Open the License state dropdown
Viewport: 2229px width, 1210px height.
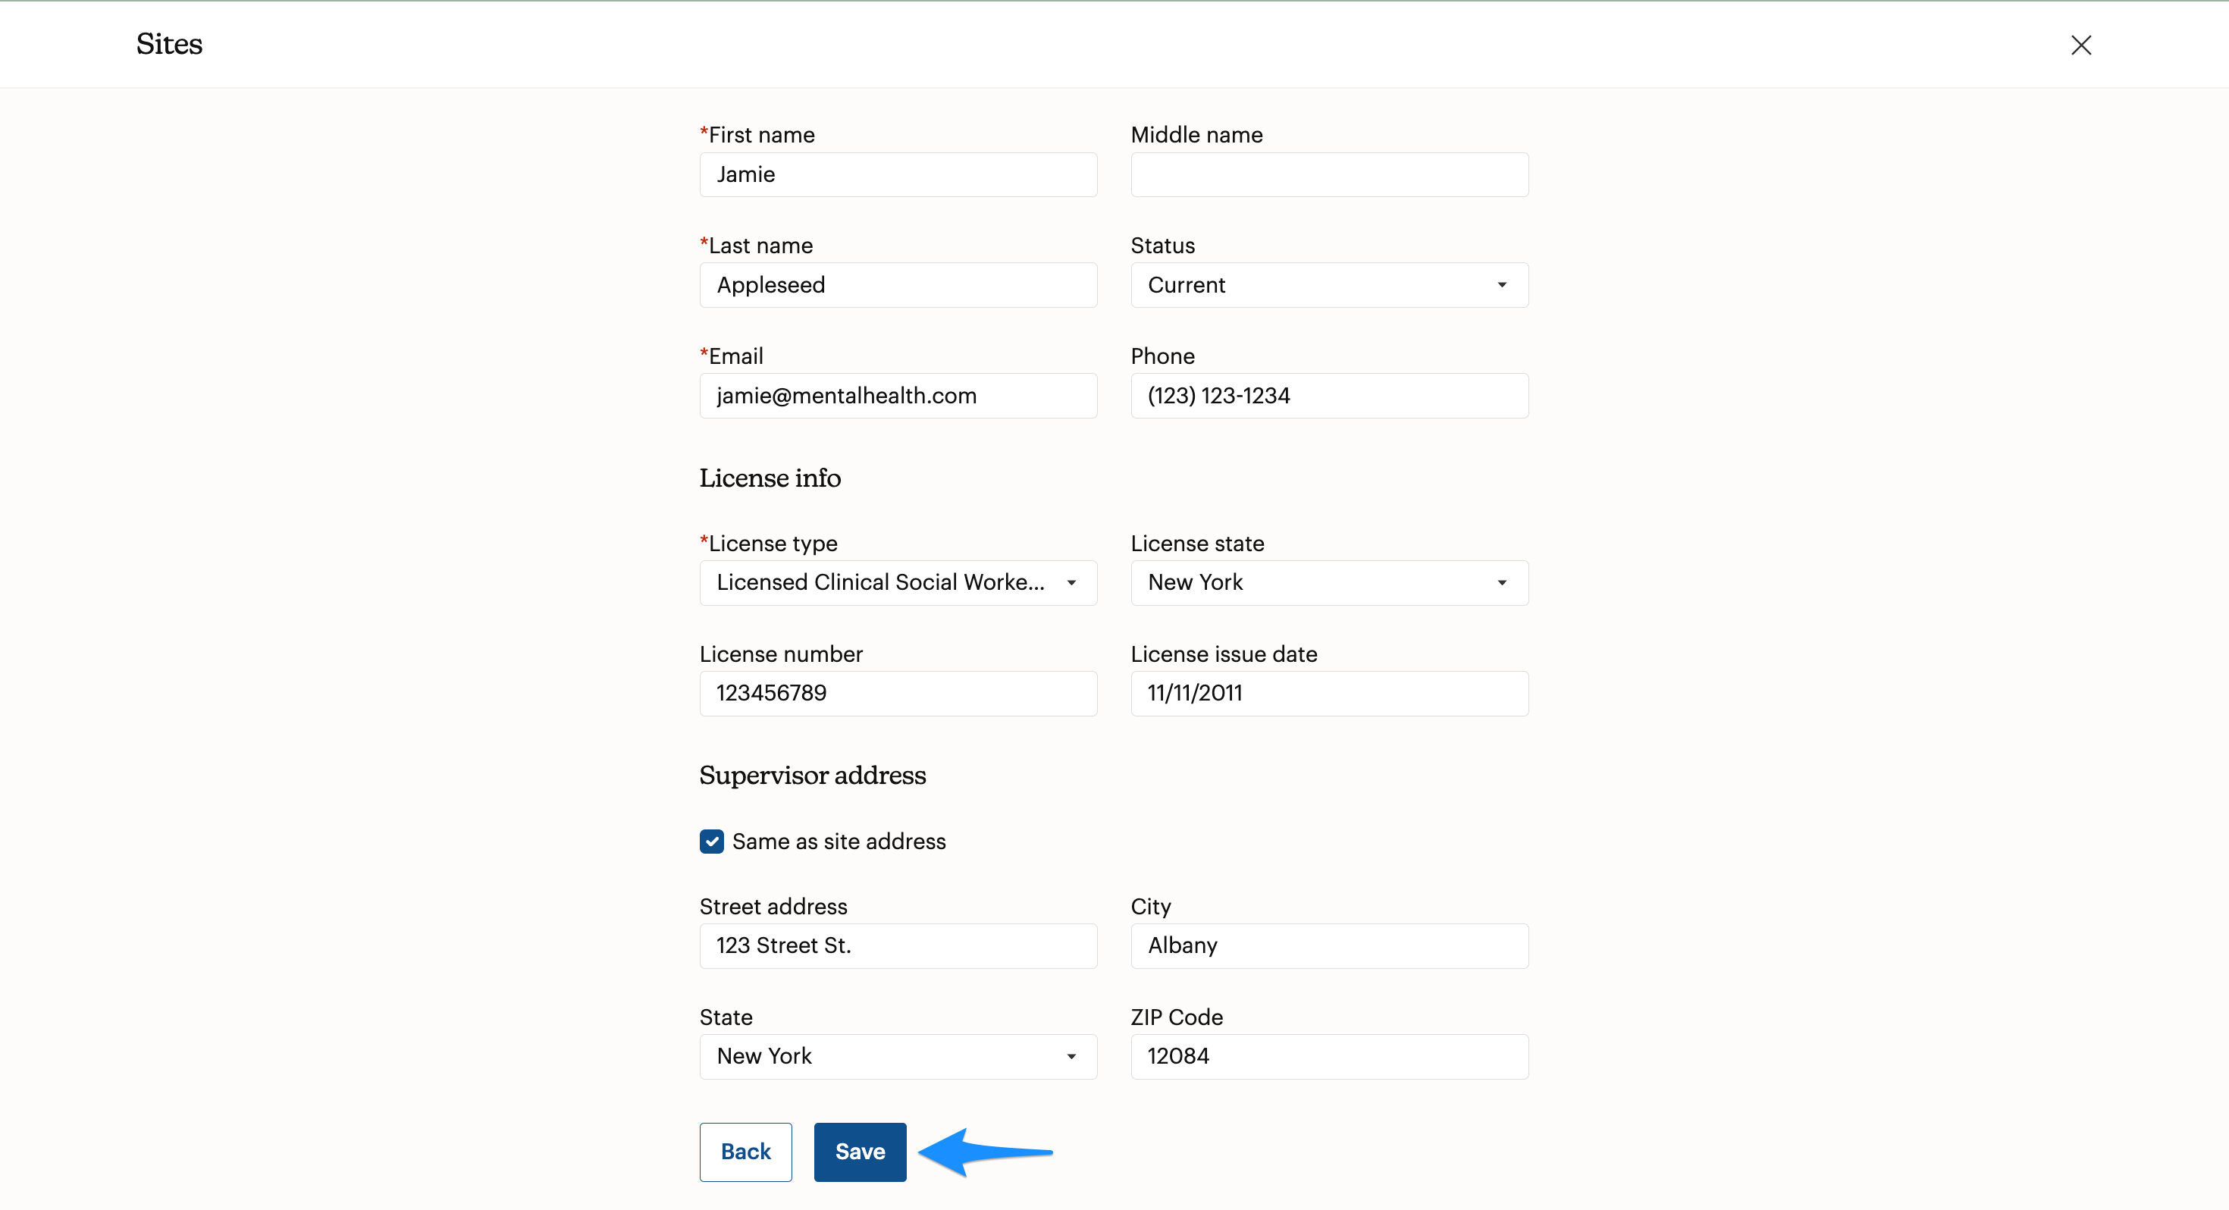pyautogui.click(x=1329, y=582)
